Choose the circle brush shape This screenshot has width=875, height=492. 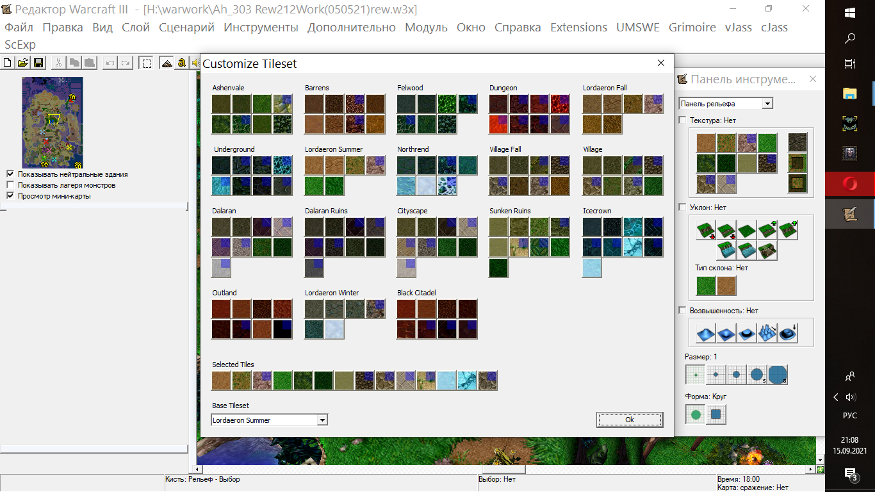pyautogui.click(x=696, y=414)
